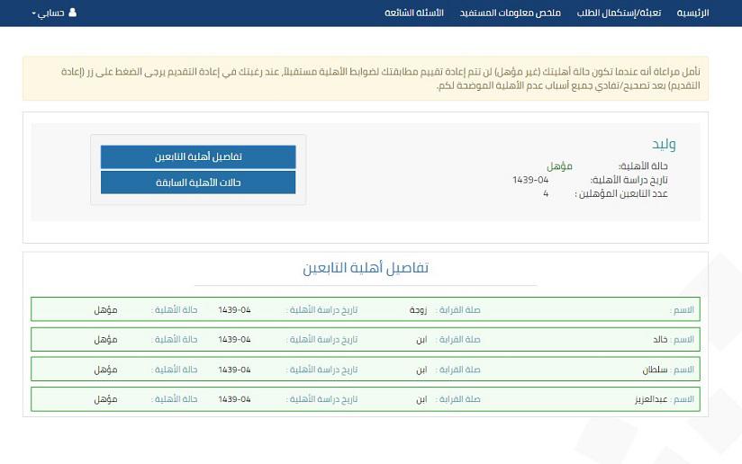This screenshot has width=742, height=464.
Task: Select the dependent row with relation زوجة
Action: click(365, 309)
